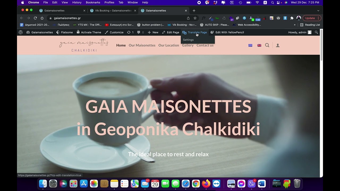
Task: Click the Chrome Update button
Action: [312, 18]
